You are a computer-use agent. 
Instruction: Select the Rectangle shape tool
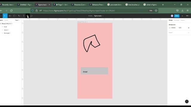coord(14,16)
